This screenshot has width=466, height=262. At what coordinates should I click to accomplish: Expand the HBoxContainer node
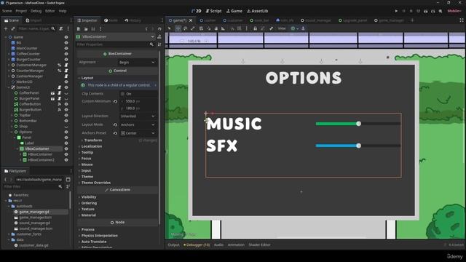point(20,154)
